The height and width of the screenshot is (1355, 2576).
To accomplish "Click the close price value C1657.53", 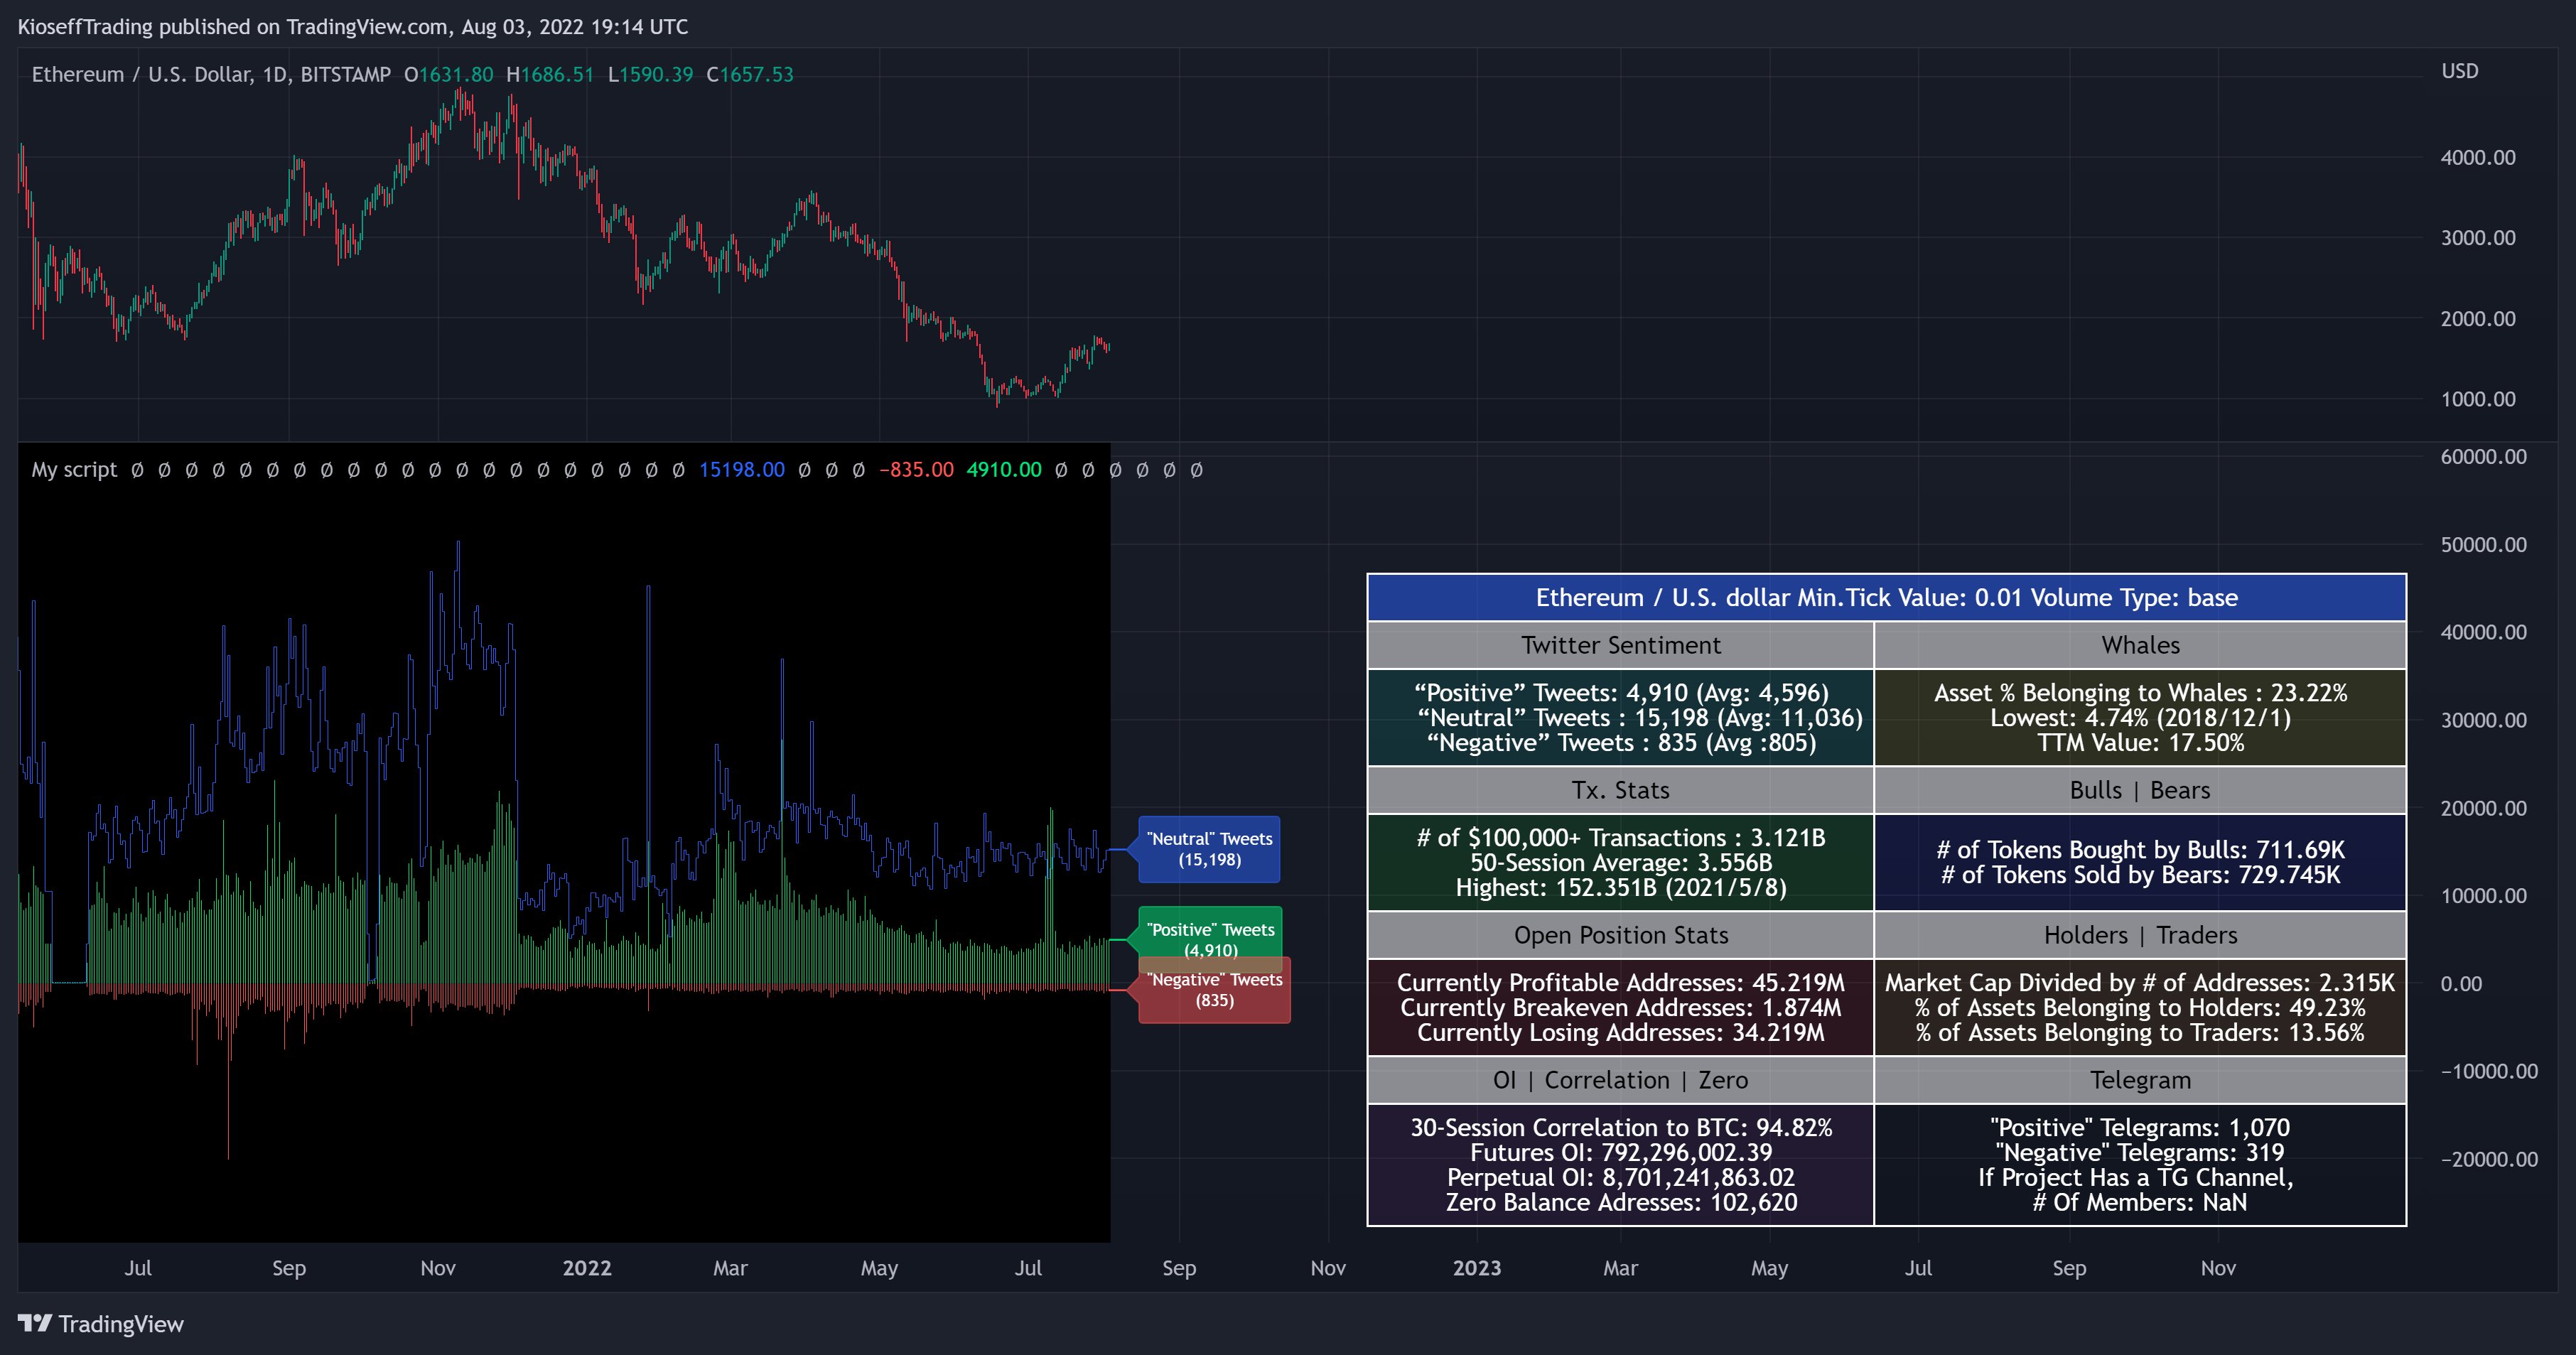I will [x=750, y=74].
